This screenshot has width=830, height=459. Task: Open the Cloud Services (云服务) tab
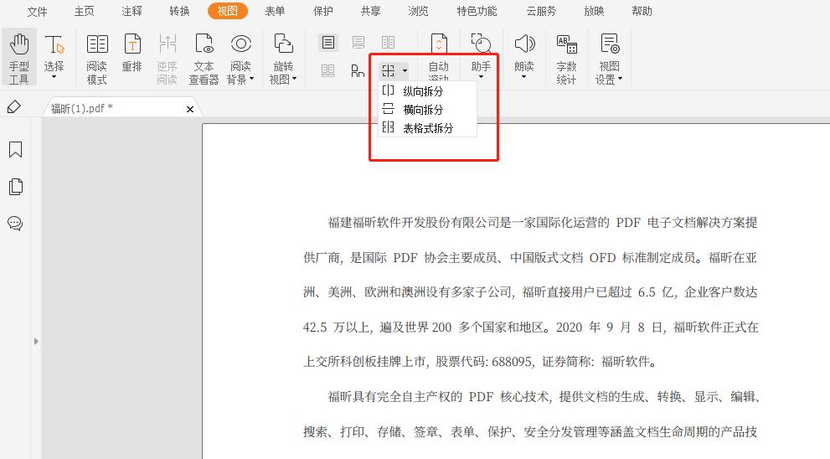tap(541, 11)
